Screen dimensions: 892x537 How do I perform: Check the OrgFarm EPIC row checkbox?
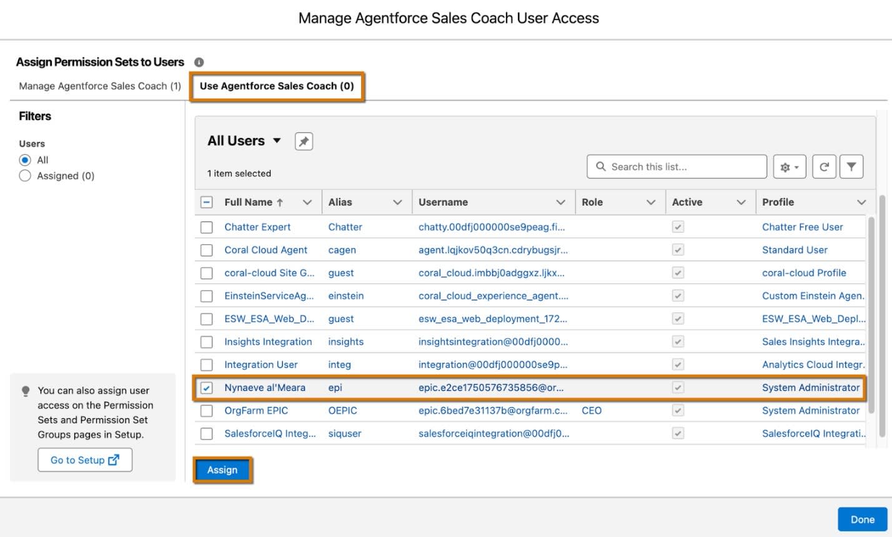pos(207,411)
